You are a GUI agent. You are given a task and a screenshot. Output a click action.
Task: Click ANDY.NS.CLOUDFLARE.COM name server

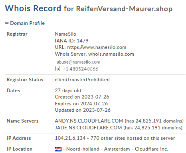(89, 121)
